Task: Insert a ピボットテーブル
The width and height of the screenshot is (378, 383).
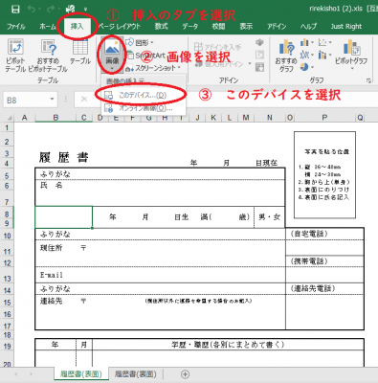Action: pyautogui.click(x=15, y=56)
